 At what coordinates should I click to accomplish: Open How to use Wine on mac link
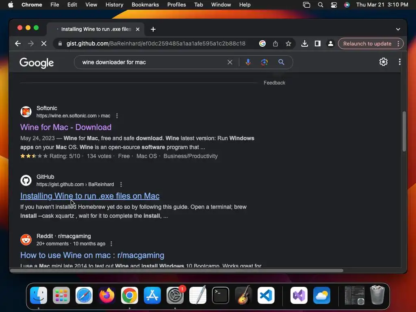pyautogui.click(x=92, y=255)
